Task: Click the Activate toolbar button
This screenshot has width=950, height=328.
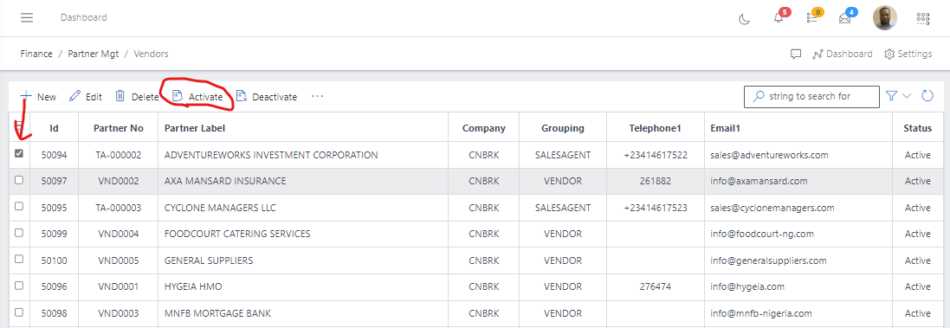Action: click(x=197, y=96)
